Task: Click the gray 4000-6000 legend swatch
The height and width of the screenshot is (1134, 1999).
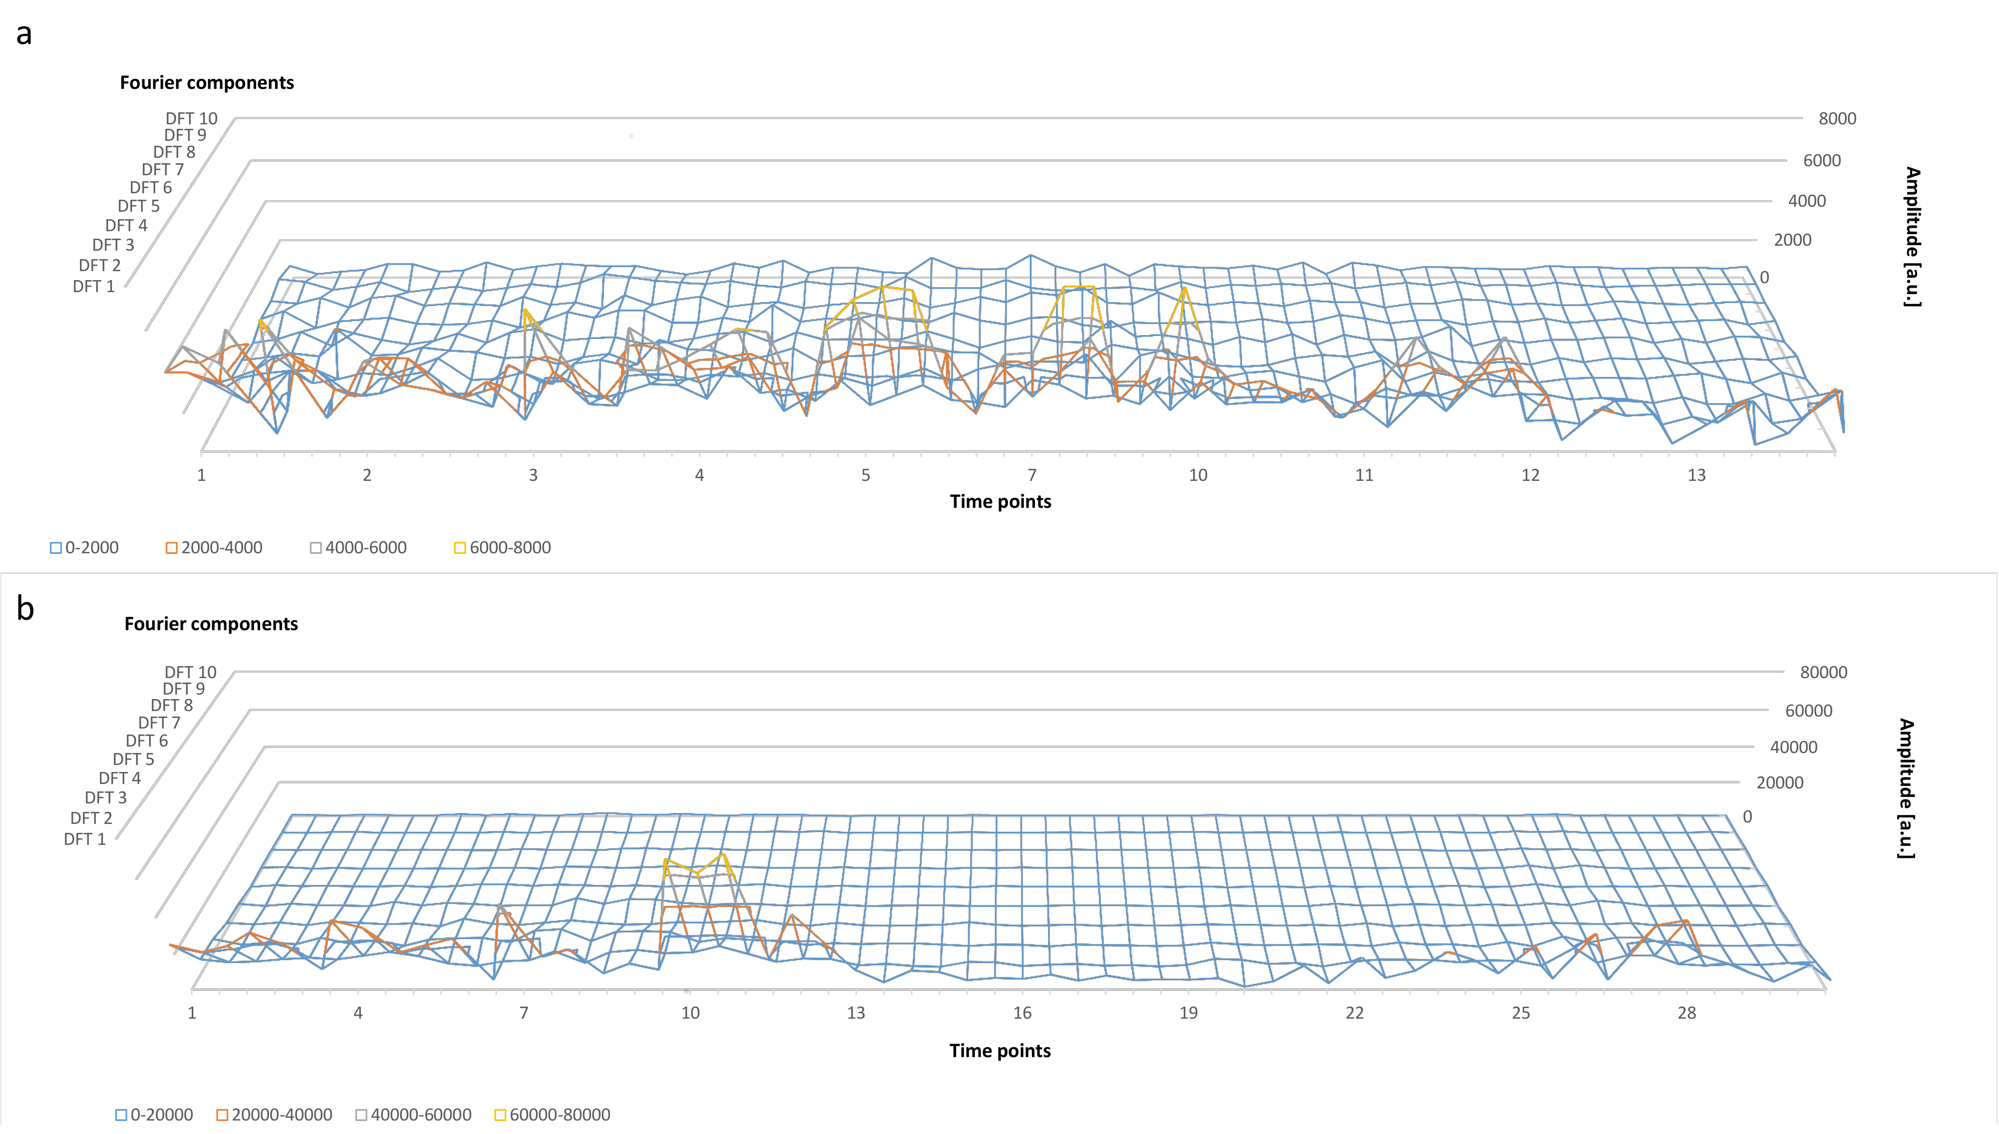Action: (316, 548)
